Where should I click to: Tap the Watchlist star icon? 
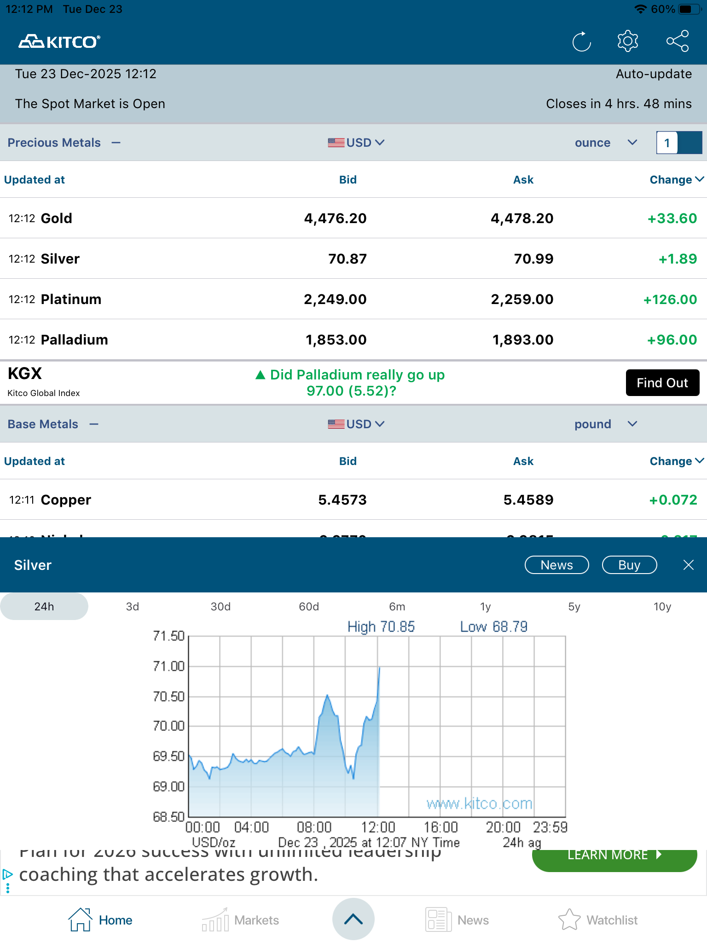tap(570, 919)
